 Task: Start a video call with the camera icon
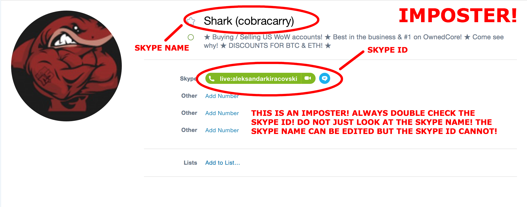coord(308,78)
